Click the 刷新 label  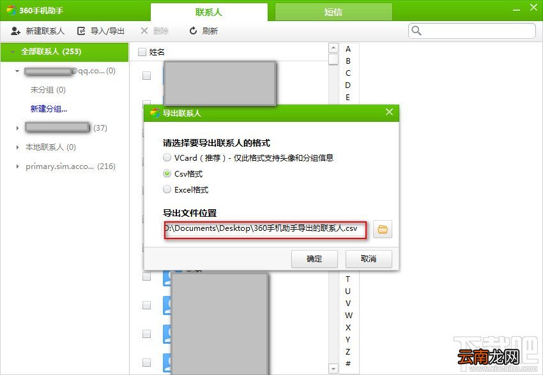click(x=210, y=31)
